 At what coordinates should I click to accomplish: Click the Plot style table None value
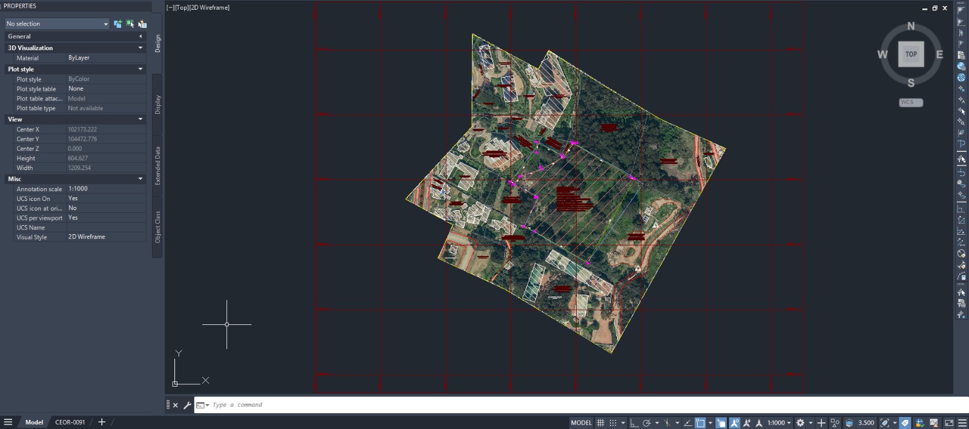(x=106, y=88)
